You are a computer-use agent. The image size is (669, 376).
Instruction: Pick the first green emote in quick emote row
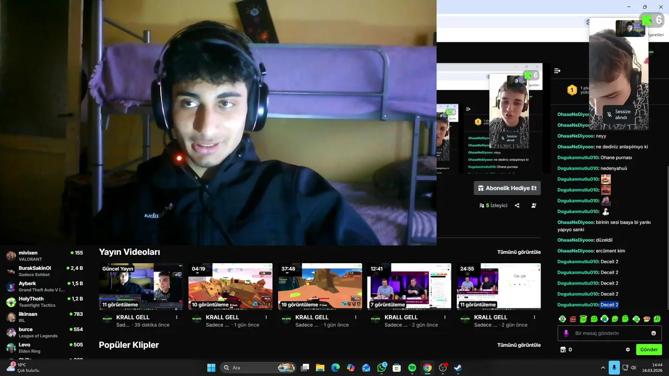(562, 319)
